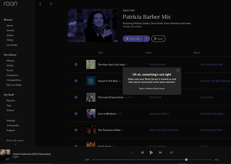Click the main play button in the player bar
The height and width of the screenshot is (164, 231).
(151, 153)
